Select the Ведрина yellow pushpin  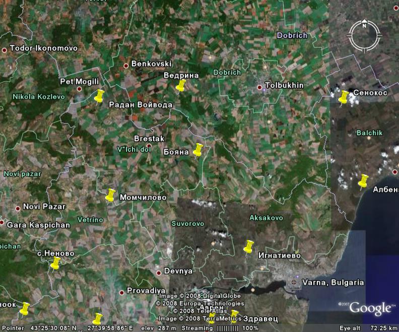click(x=181, y=87)
